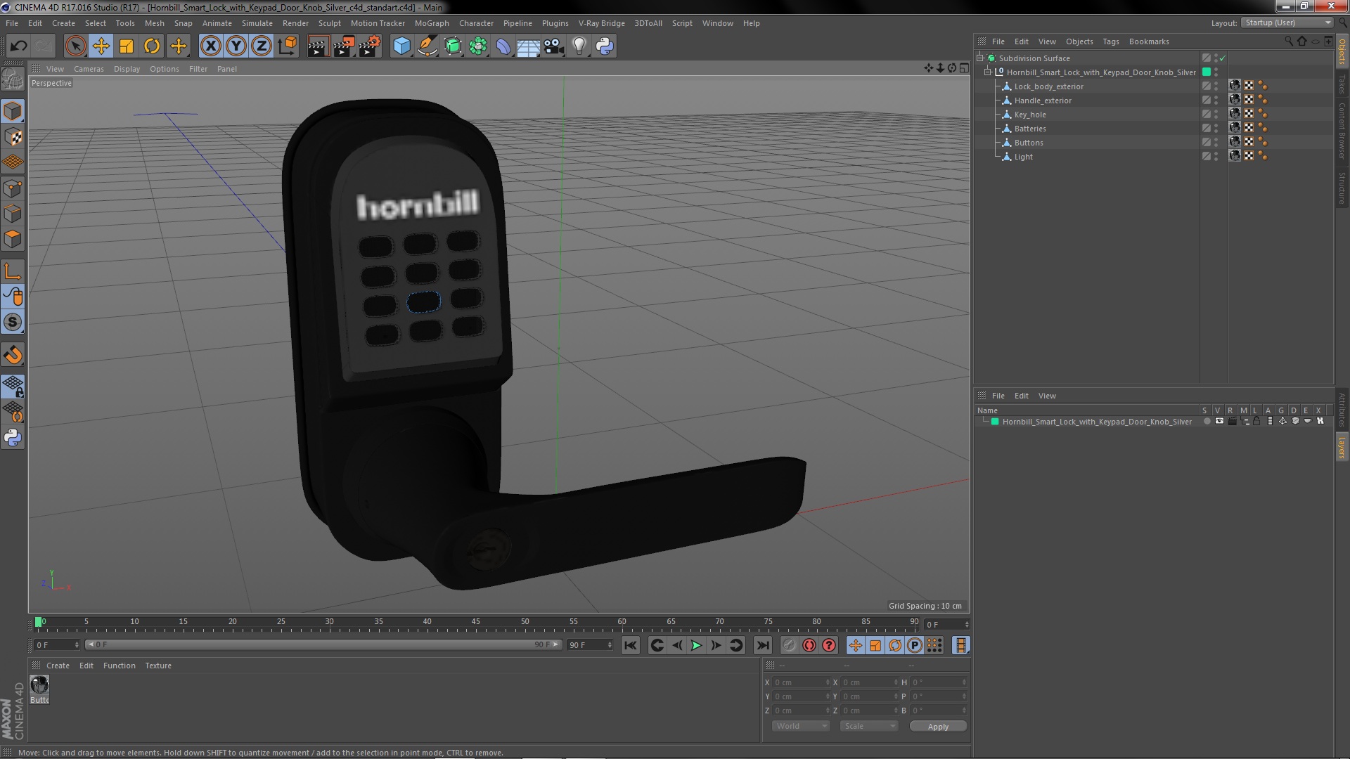Collapse the Hornbill_Smart_Lock null group
The height and width of the screenshot is (759, 1350).
(x=987, y=72)
